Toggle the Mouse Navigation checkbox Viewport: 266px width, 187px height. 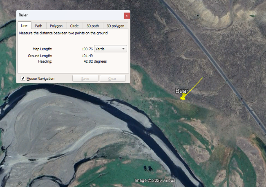[23, 78]
